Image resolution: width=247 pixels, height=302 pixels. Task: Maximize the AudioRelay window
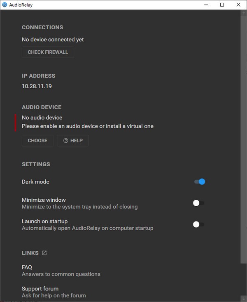coord(222,5)
